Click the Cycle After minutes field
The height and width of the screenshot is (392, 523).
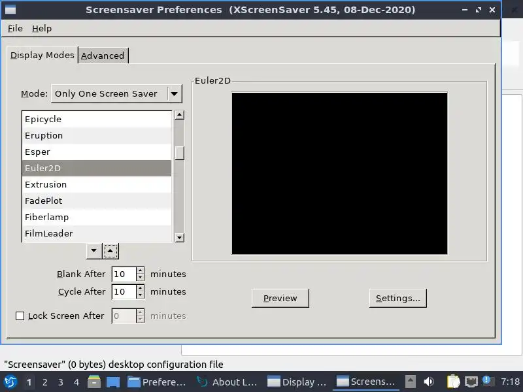pyautogui.click(x=124, y=291)
